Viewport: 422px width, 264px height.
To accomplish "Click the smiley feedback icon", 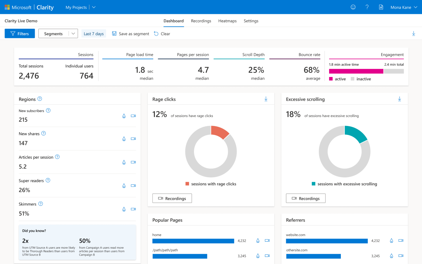I will [x=353, y=7].
